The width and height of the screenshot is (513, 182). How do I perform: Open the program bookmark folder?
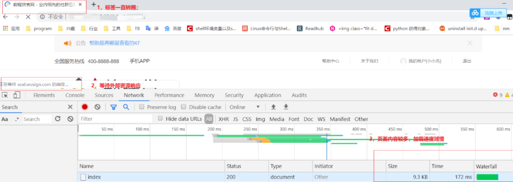coord(38,29)
